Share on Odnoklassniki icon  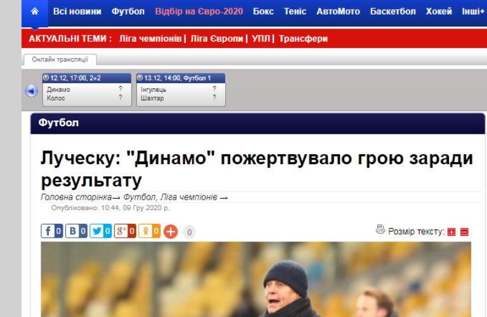click(149, 231)
